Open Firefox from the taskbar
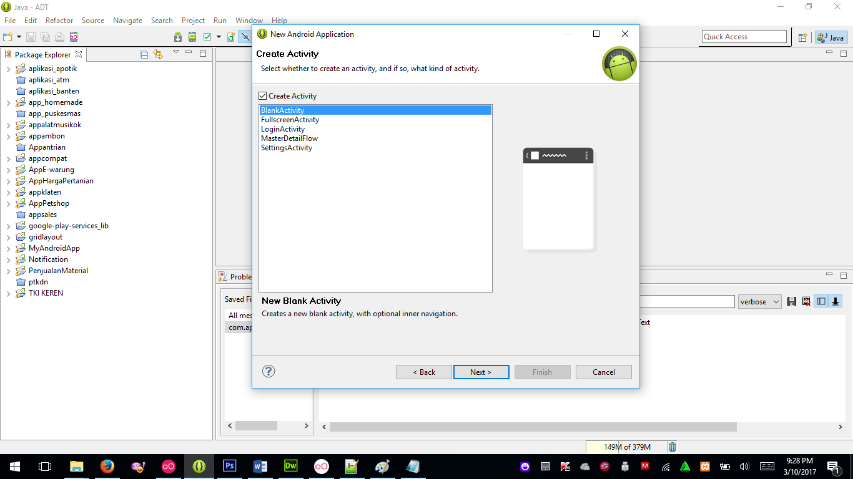 coord(107,466)
